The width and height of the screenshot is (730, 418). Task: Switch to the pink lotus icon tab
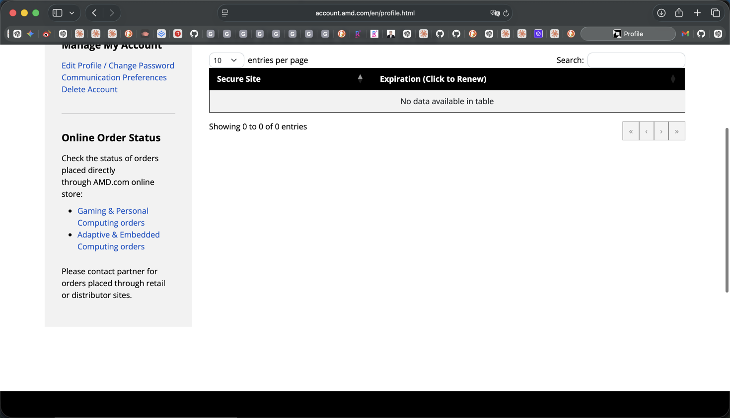[x=145, y=34]
